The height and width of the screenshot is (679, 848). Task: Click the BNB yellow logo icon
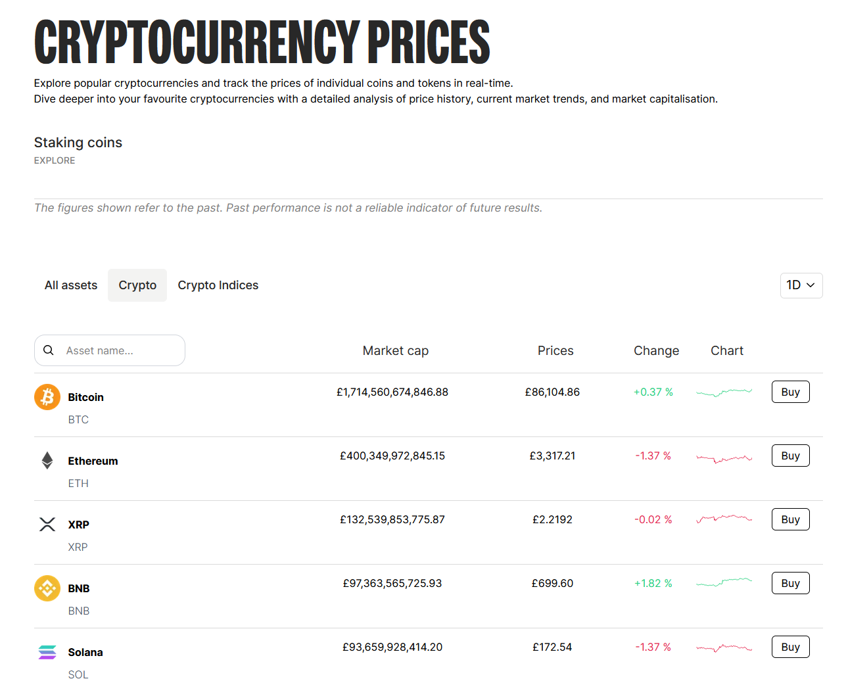click(x=47, y=588)
